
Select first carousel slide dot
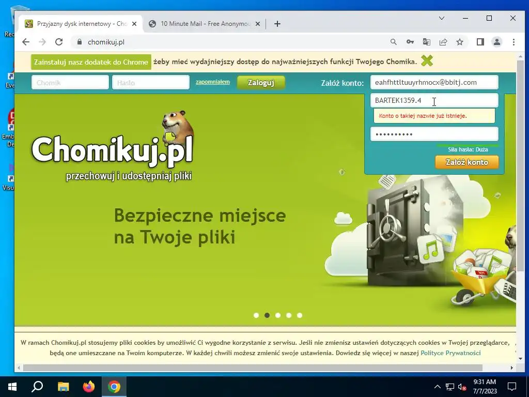256,315
